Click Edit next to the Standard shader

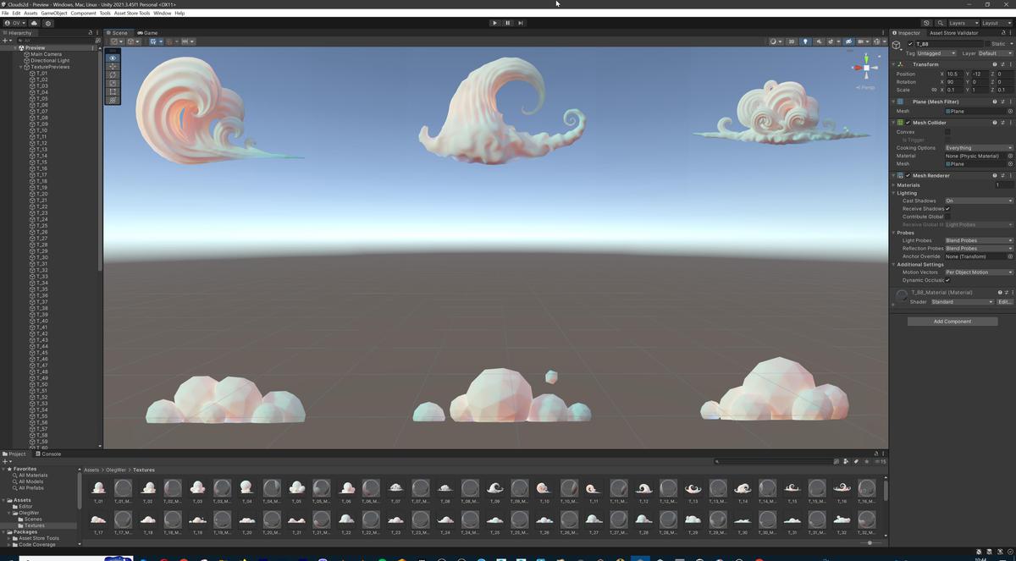1004,301
